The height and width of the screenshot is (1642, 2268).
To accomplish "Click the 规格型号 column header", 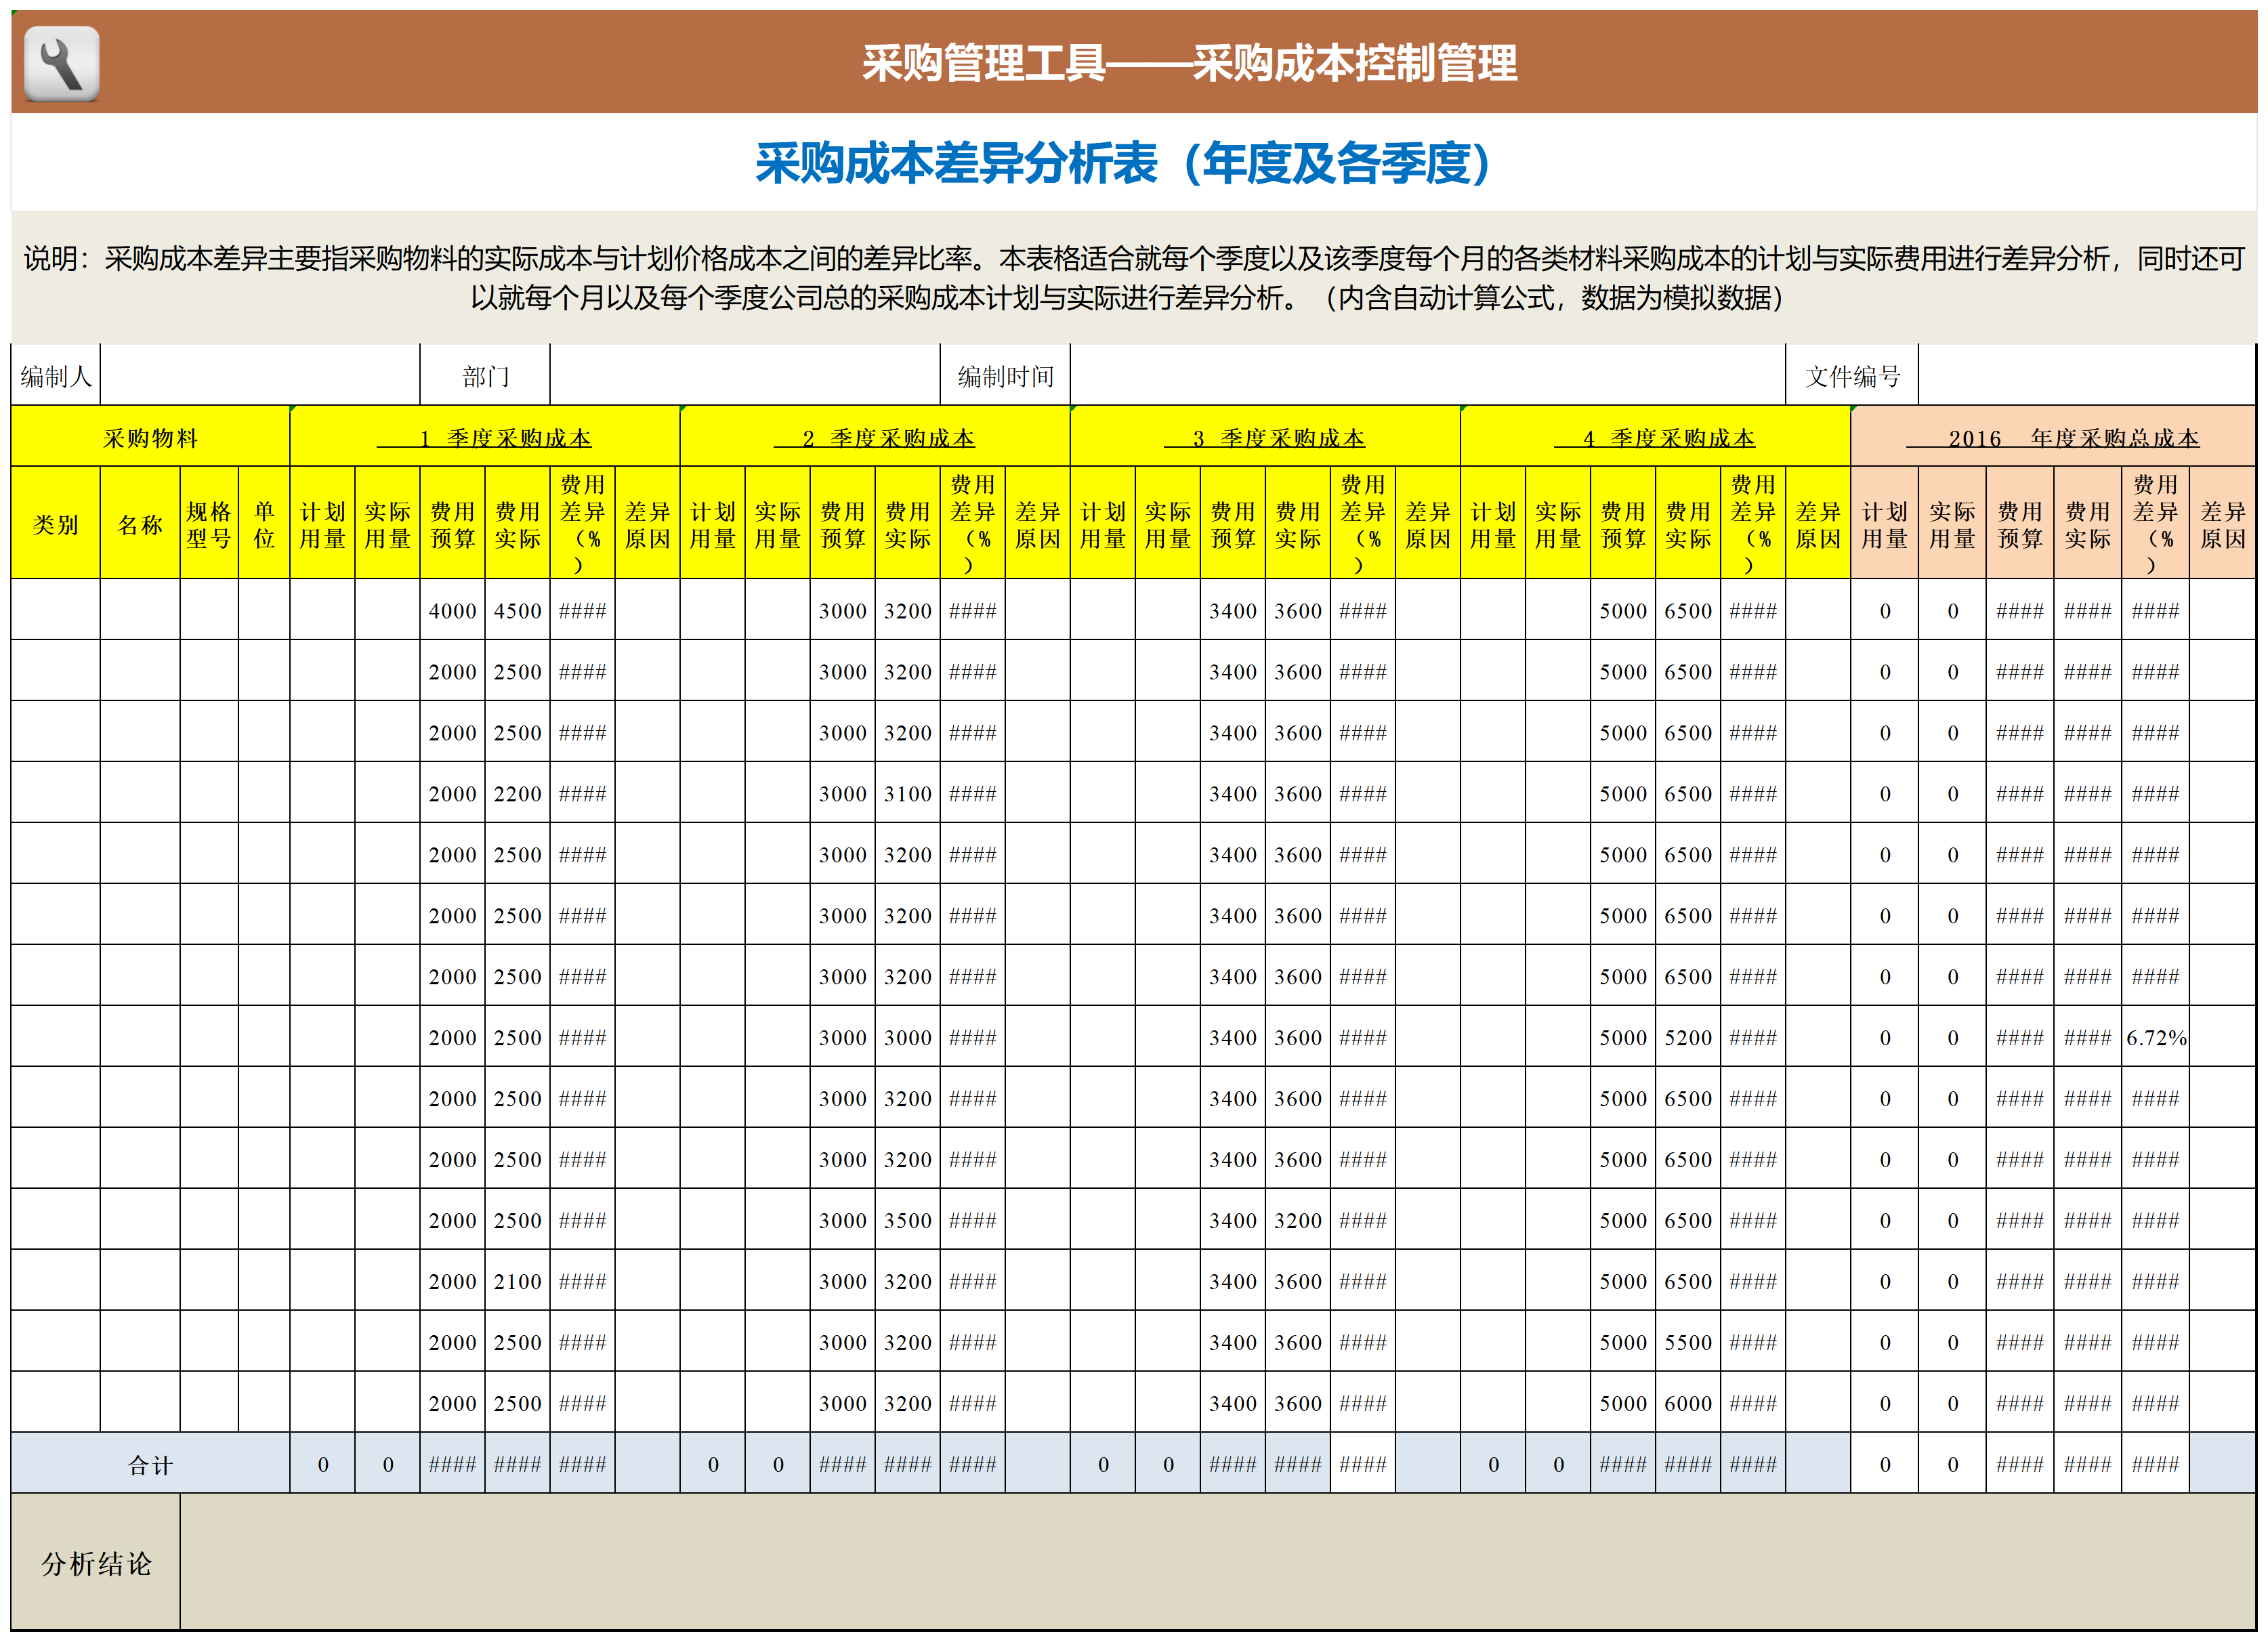I will (209, 523).
